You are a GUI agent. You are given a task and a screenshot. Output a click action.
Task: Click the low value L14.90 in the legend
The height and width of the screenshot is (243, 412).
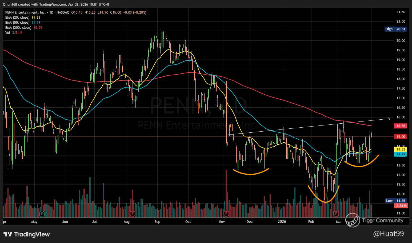pyautogui.click(x=102, y=12)
